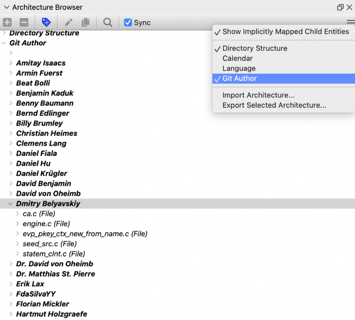The height and width of the screenshot is (320, 355).
Task: Toggle Show Implicitly Mapped Child Entities
Action: pyautogui.click(x=285, y=32)
